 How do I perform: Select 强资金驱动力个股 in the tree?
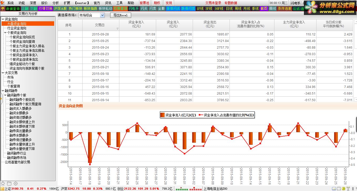tap(22, 64)
